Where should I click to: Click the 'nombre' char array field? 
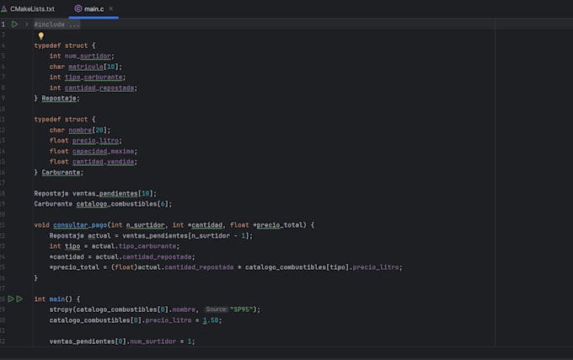(x=80, y=130)
